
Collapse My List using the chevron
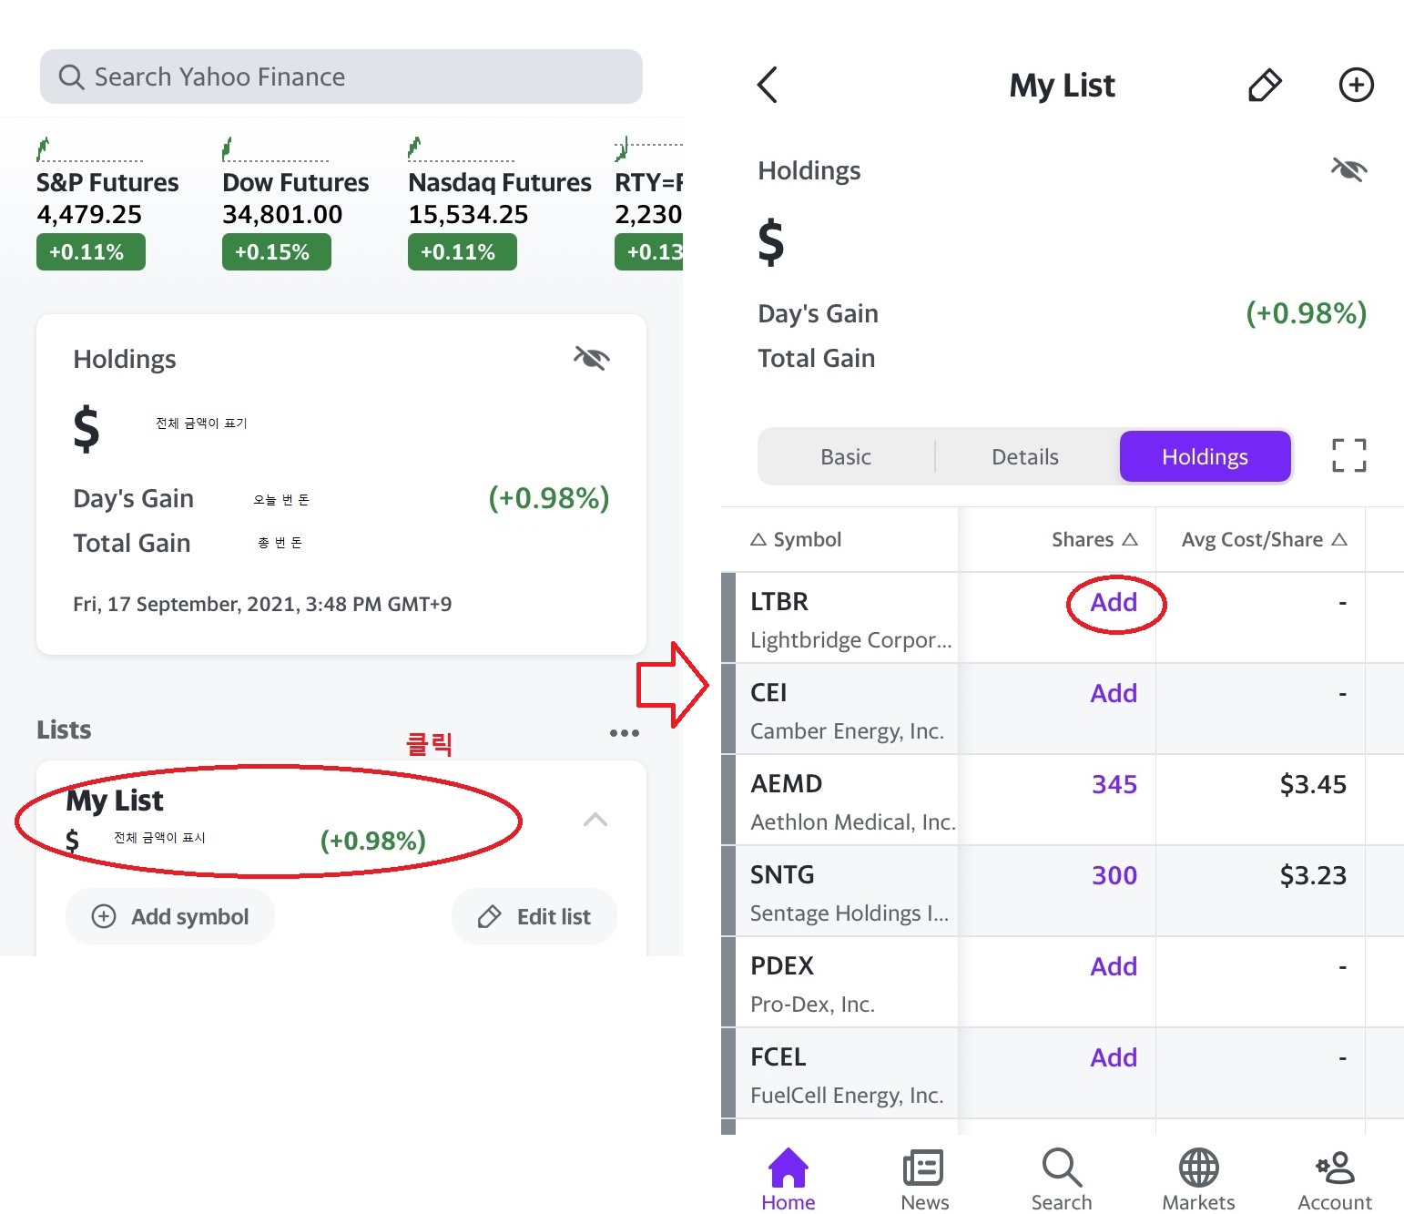(595, 820)
